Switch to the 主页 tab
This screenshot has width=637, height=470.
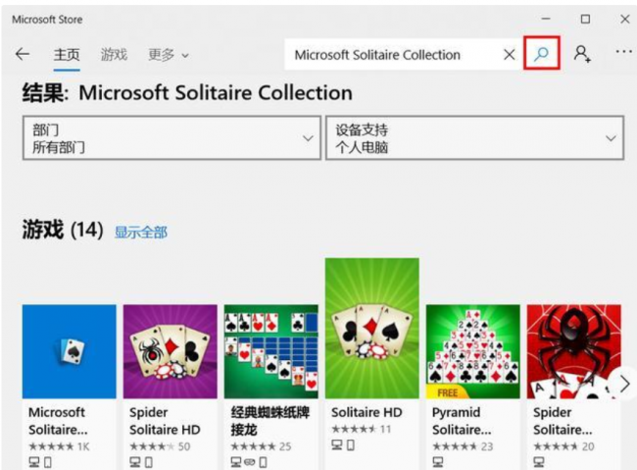67,54
